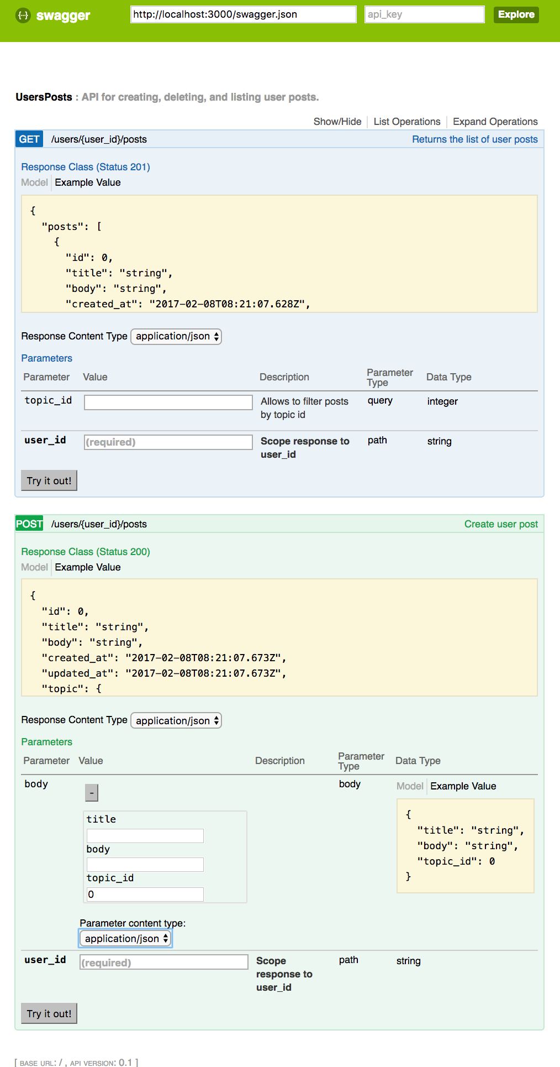Click the body text input in body form
Screen dimensions: 560x1067
pyautogui.click(x=145, y=865)
